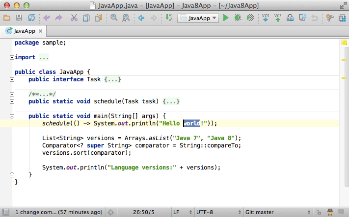Click the "Java 7" string literal
The width and height of the screenshot is (349, 217).
pyautogui.click(x=187, y=138)
